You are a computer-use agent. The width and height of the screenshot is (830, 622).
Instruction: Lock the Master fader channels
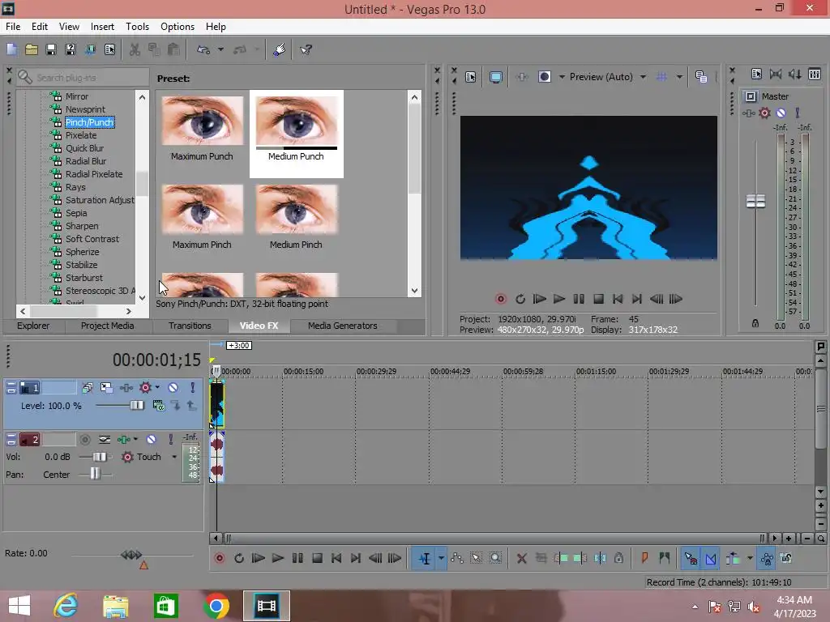(x=755, y=323)
